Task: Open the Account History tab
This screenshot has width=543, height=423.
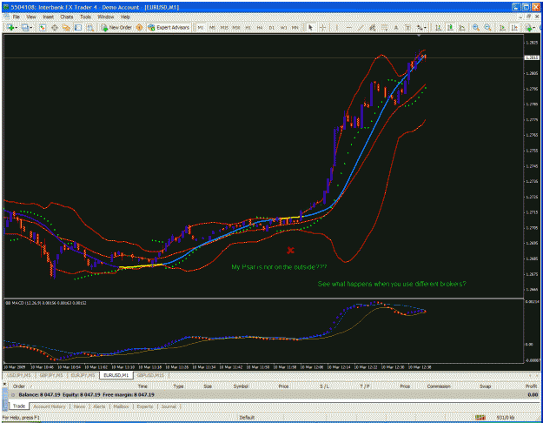Action: click(50, 406)
